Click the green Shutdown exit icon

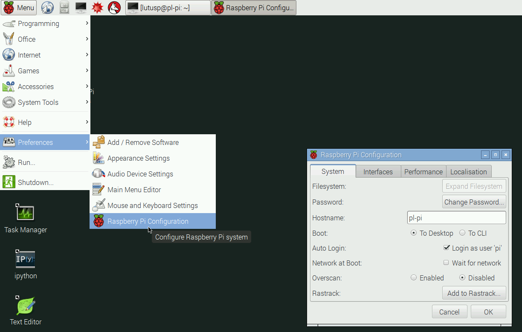(x=9, y=182)
